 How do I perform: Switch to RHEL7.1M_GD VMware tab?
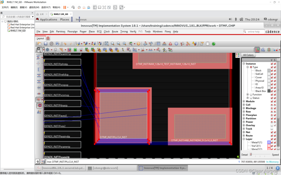click(61, 14)
